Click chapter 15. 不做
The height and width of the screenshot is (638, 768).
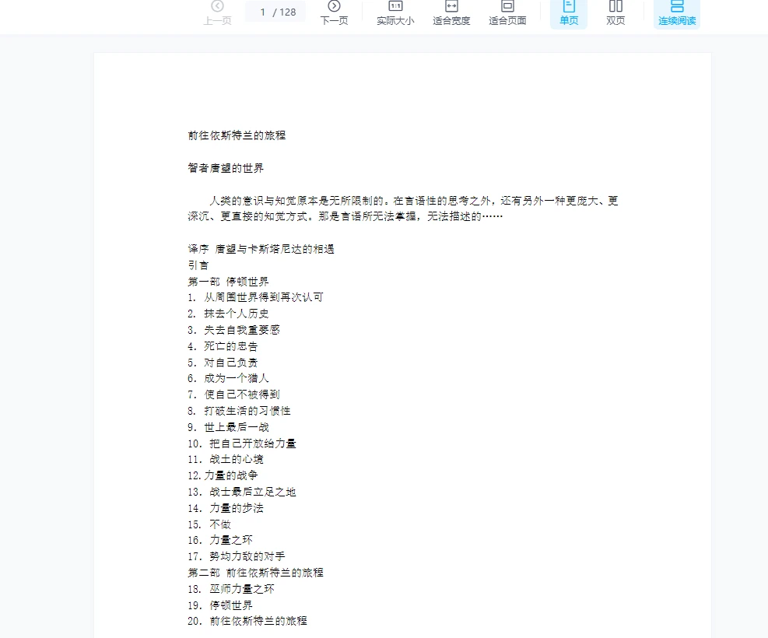pos(209,524)
